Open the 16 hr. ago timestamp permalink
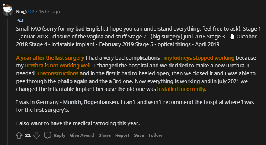The image size is (266, 145). (49, 12)
